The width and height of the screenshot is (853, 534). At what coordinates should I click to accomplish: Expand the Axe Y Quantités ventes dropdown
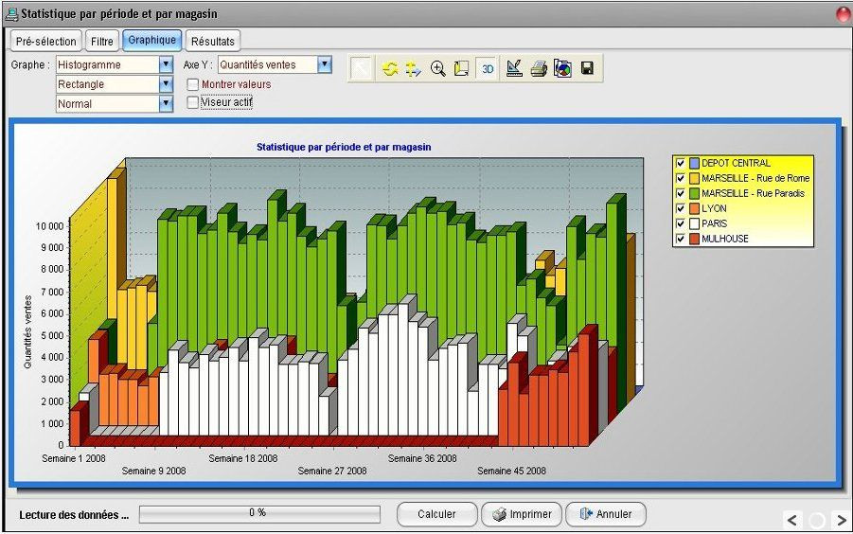pos(325,64)
